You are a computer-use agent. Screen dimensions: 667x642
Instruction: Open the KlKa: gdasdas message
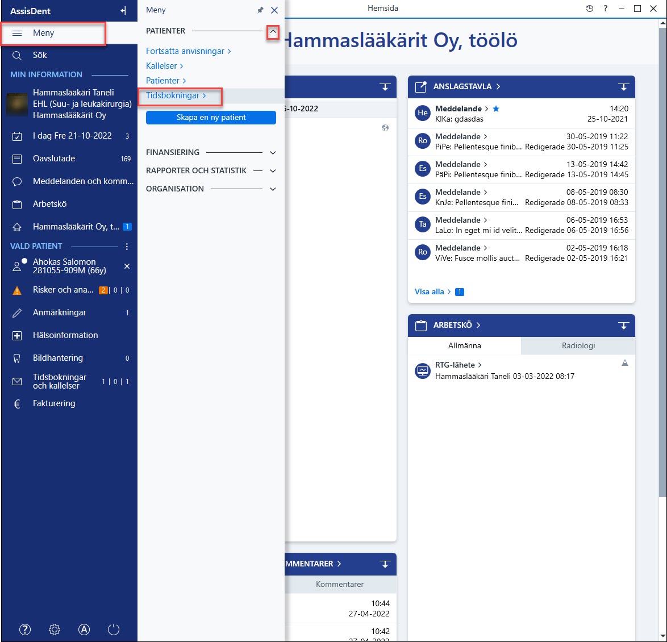coord(521,114)
